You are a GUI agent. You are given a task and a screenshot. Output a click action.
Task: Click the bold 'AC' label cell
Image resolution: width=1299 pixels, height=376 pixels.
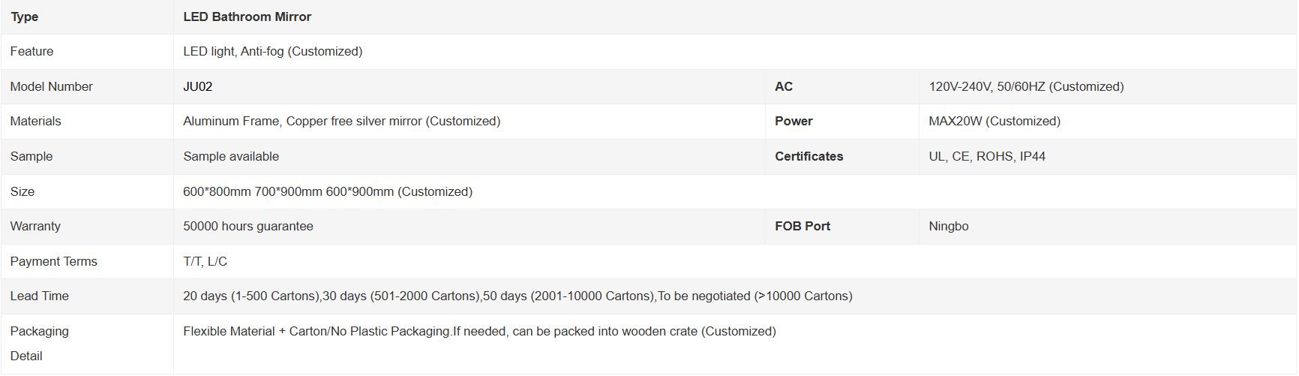click(x=842, y=86)
